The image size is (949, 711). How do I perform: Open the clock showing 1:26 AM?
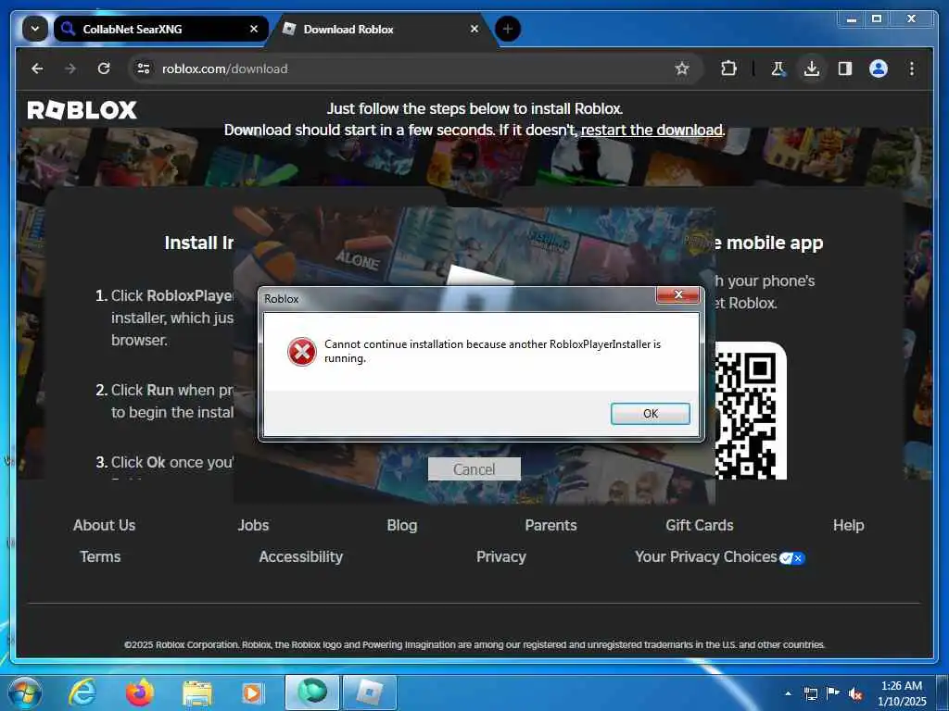[902, 692]
